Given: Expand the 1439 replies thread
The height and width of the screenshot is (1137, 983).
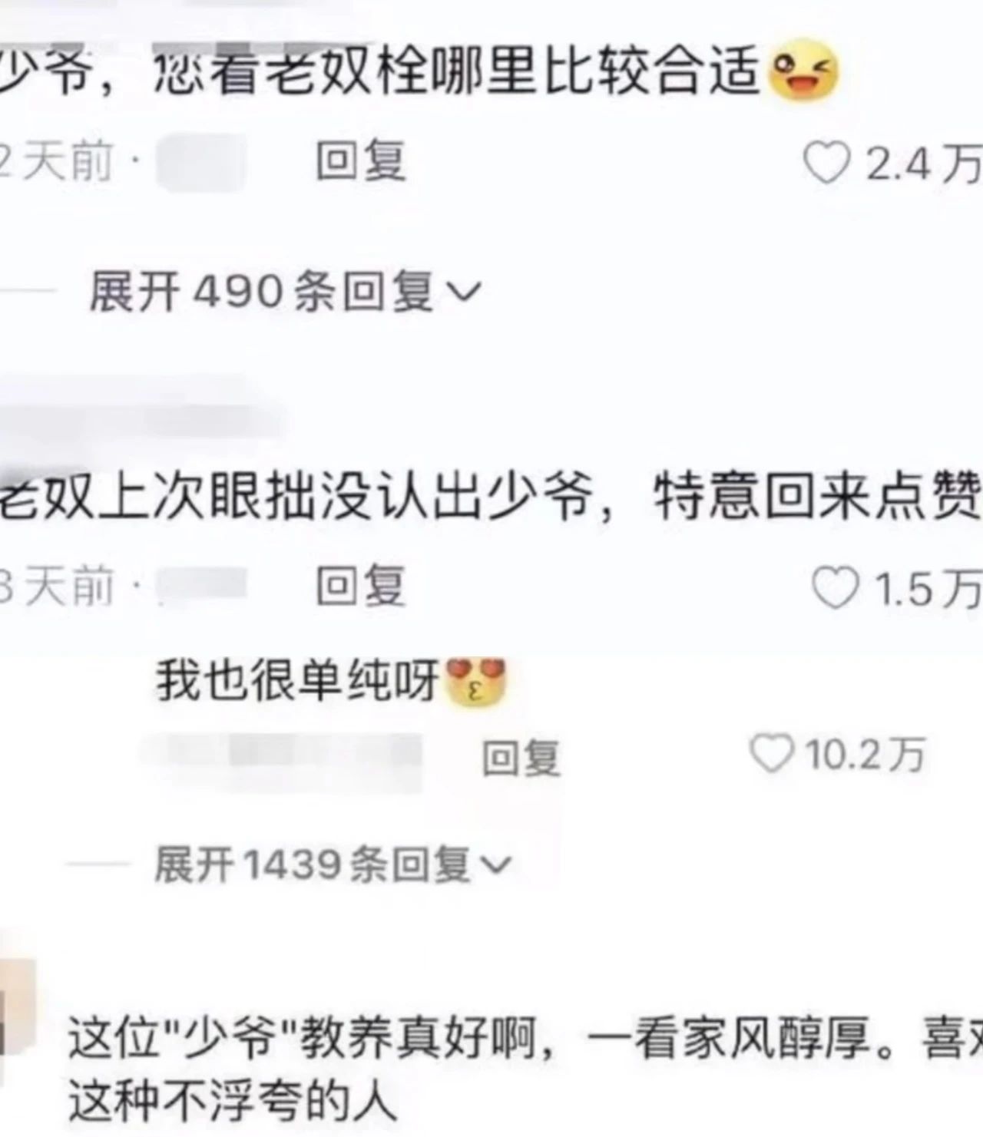Looking at the screenshot, I should coord(333,865).
